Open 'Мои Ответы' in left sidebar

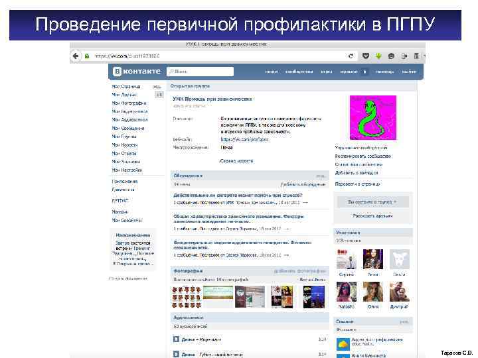[x=124, y=153]
